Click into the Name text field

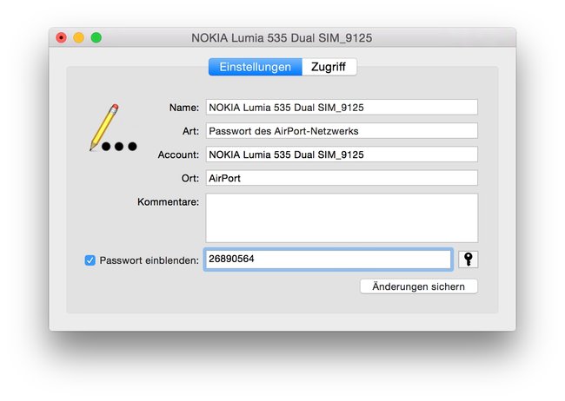point(342,108)
